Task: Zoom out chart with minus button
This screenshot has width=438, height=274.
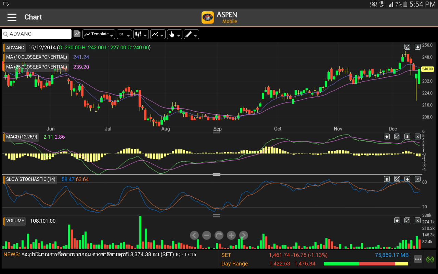Action: pos(207,235)
